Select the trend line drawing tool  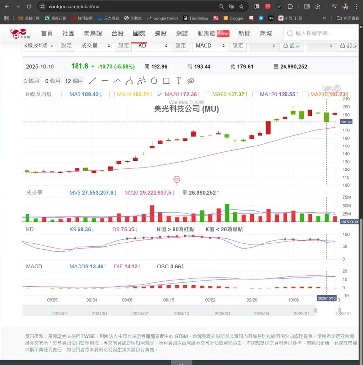[93, 81]
